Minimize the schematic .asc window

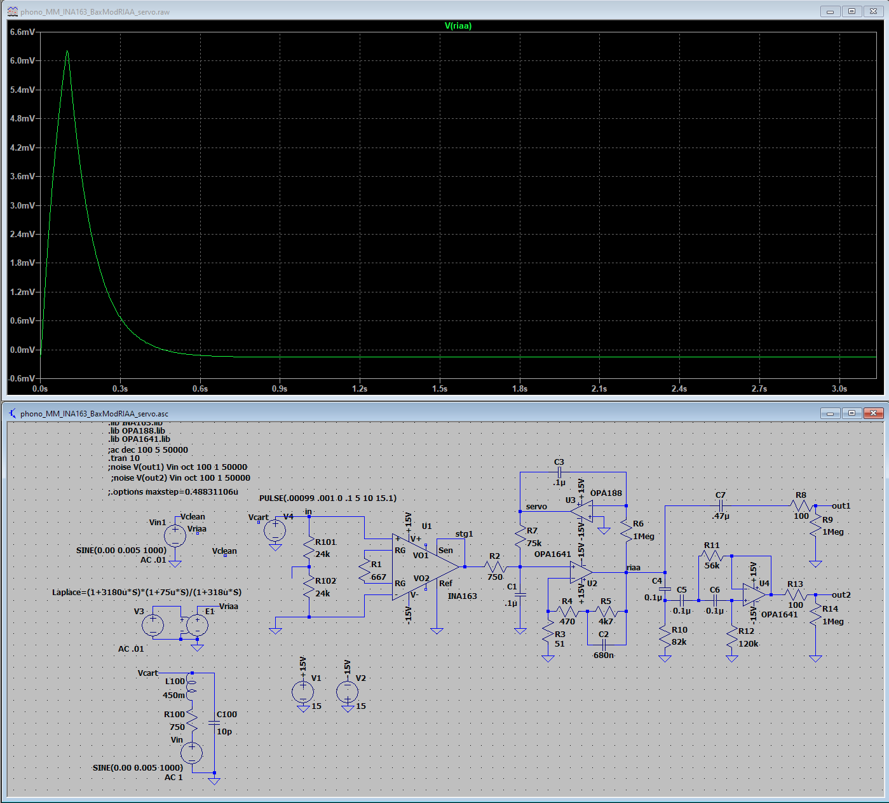pos(830,413)
